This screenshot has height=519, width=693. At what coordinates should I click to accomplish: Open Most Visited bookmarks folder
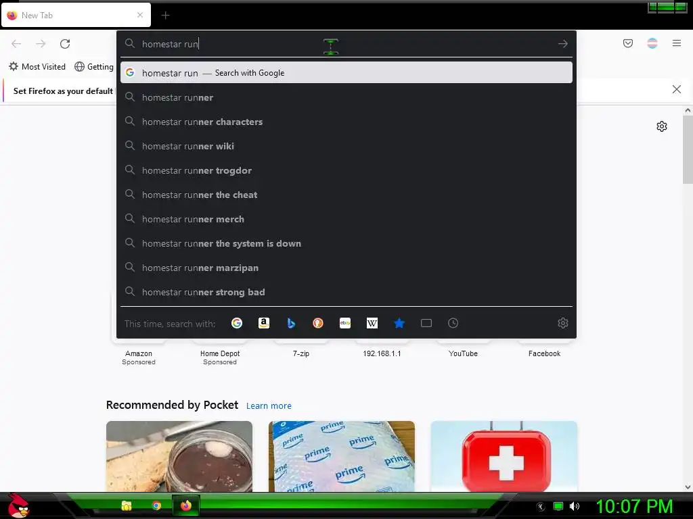pyautogui.click(x=37, y=67)
